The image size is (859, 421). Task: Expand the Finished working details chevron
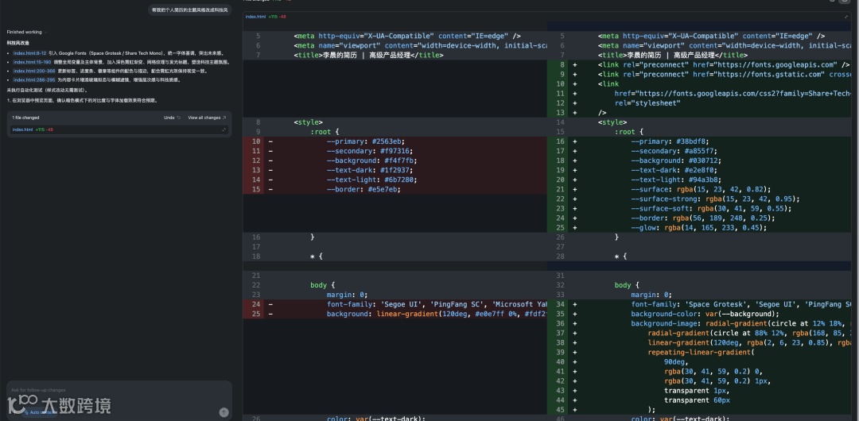click(46, 33)
